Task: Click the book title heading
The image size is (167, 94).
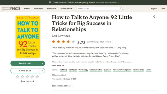Action: coord(92,23)
